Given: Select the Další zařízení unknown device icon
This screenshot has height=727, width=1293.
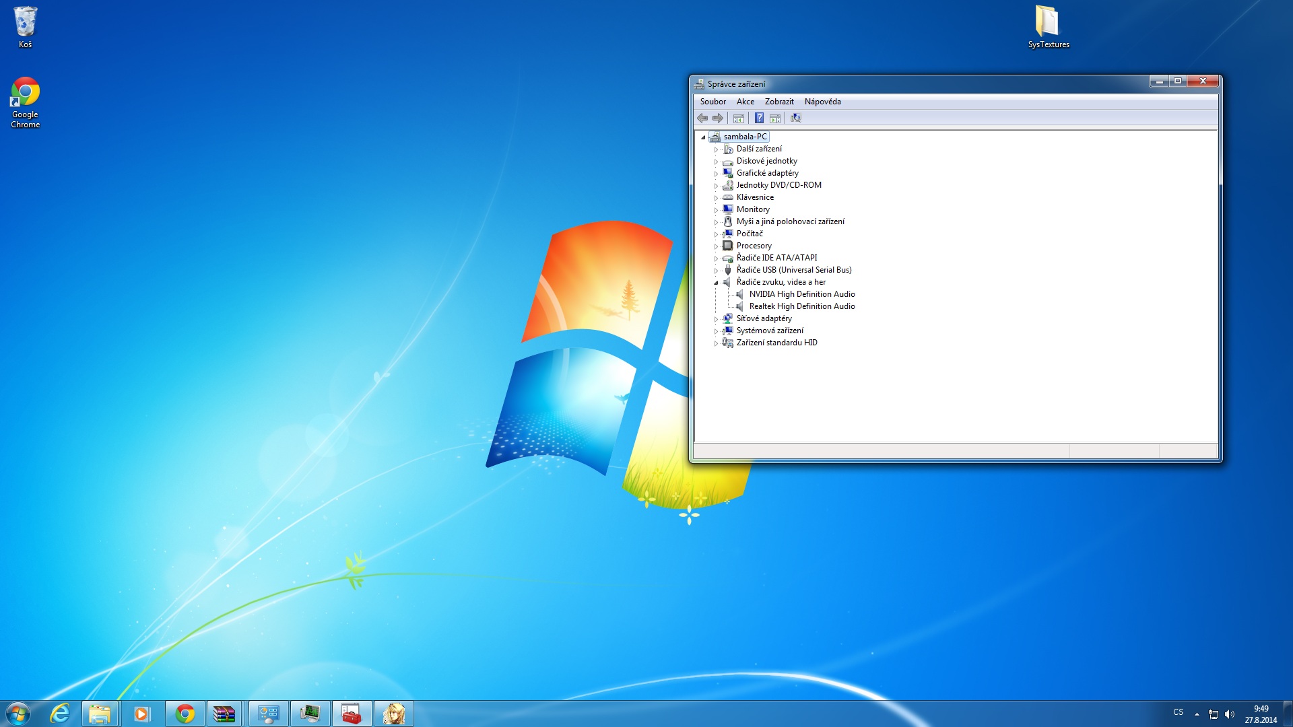Looking at the screenshot, I should [728, 149].
